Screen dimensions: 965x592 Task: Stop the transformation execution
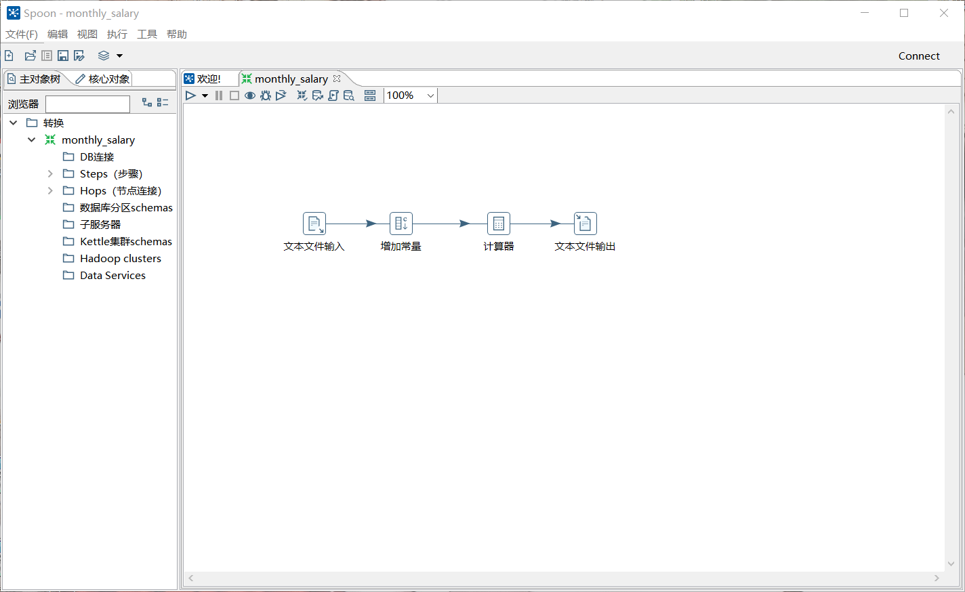(x=234, y=96)
